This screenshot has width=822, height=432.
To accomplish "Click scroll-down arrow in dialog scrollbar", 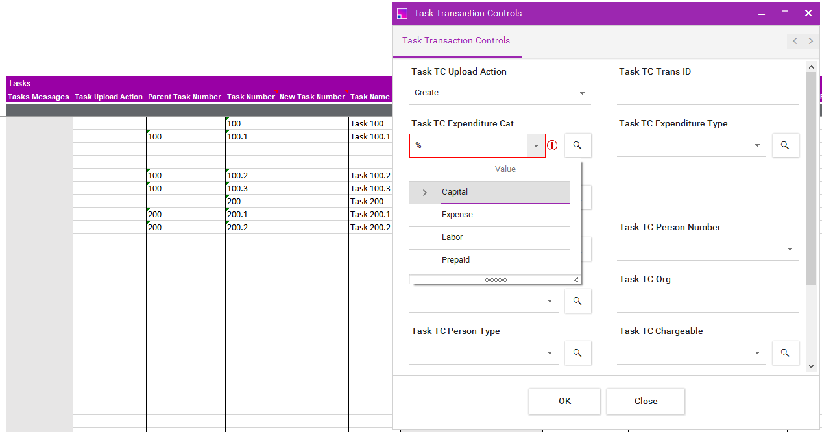I will tap(811, 366).
